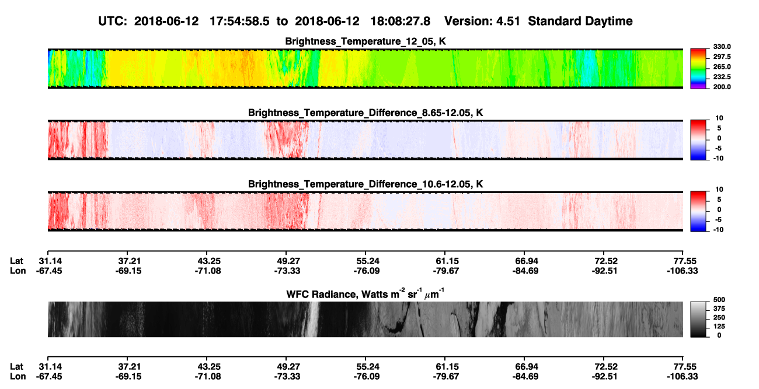The image size is (759, 389).
Task: Click longitude -73.33 on axis under 10.6-12.05 panel
Action: point(288,271)
